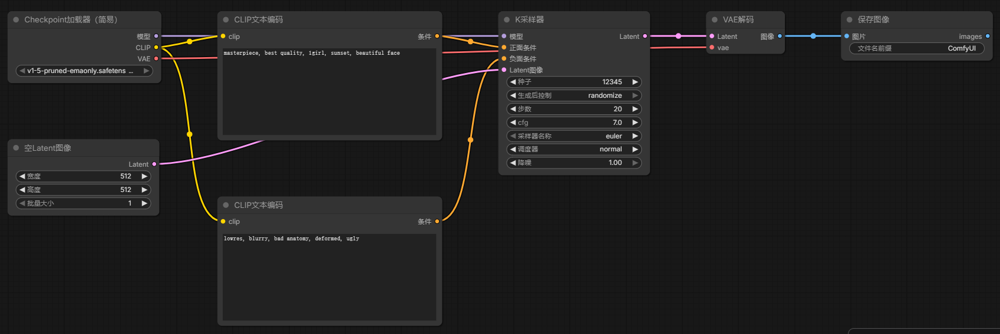1000x334 pixels.
Task: Click the Latent图像 input port on K采样器
Action: coord(504,70)
